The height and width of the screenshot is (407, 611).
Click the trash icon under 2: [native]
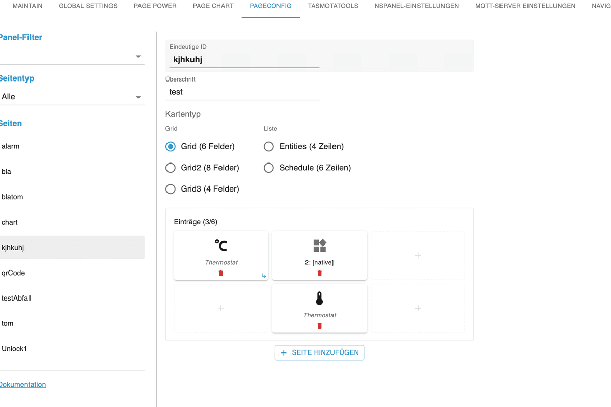(320, 274)
